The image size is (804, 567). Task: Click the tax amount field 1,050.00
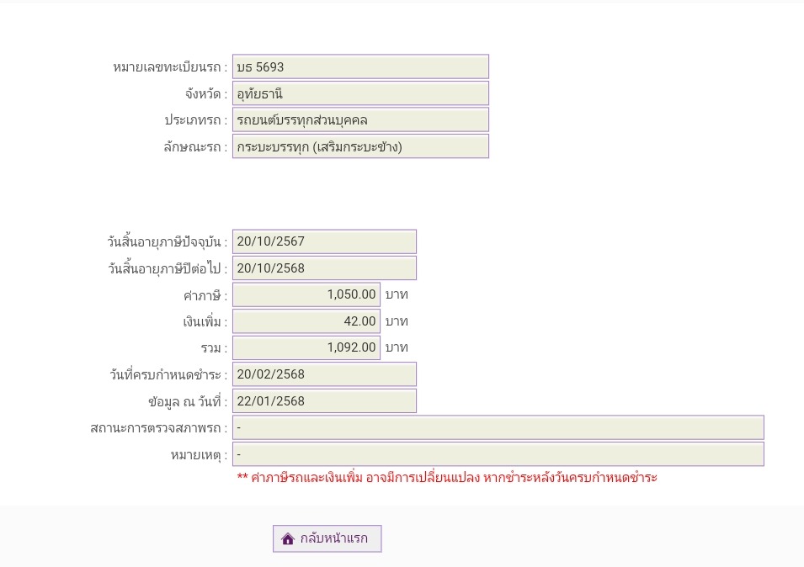tap(306, 294)
